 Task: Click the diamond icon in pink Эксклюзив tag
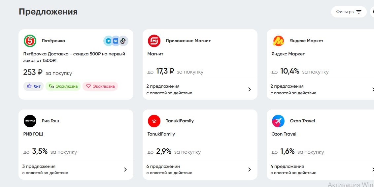88,86
